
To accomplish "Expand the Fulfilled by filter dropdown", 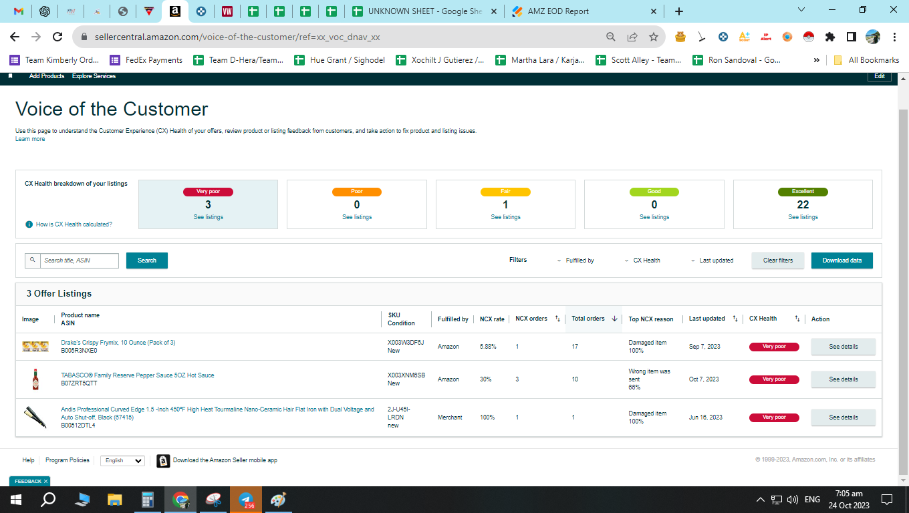I will (575, 261).
